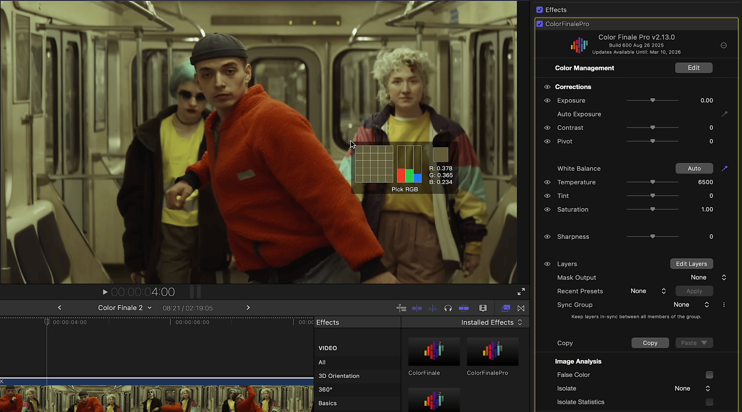Toggle snapping in the timeline toolbar

pyautogui.click(x=464, y=308)
